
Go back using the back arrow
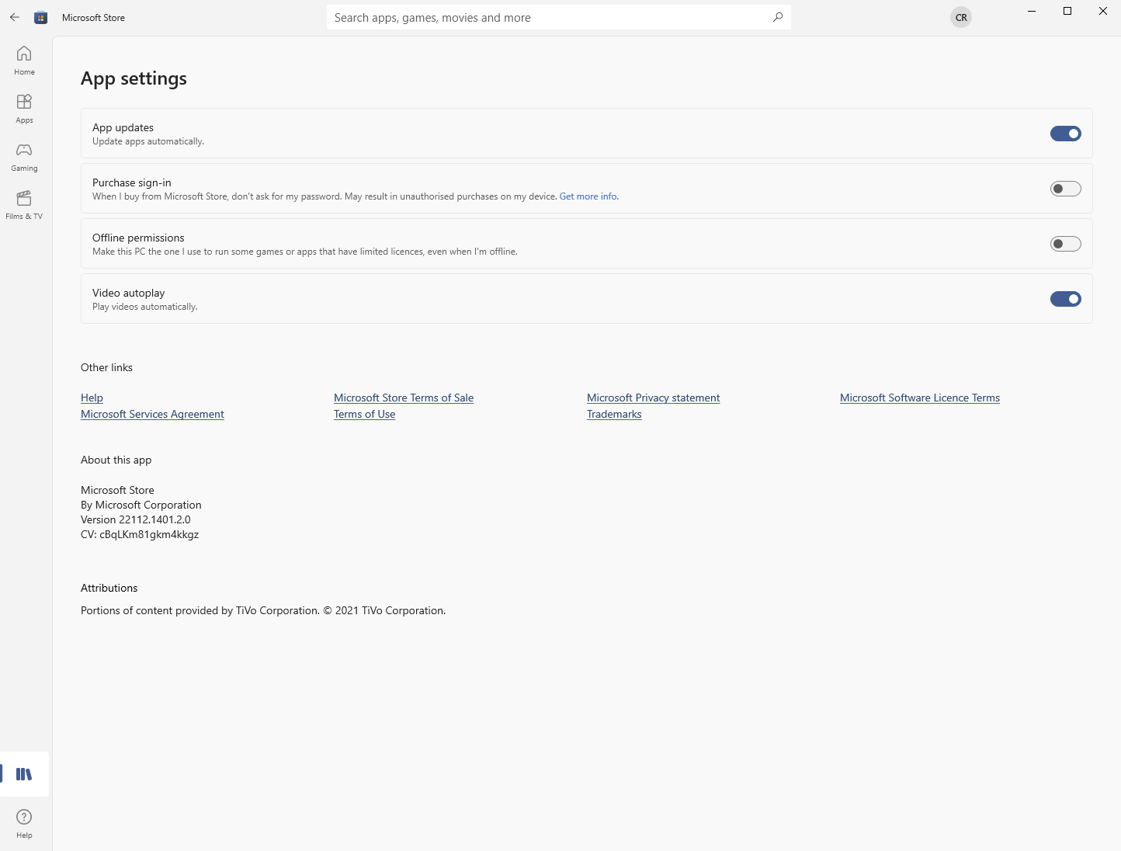[x=15, y=17]
